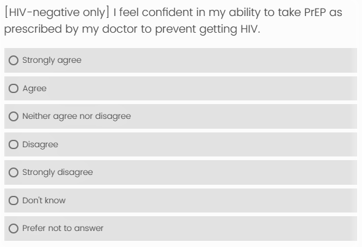Screen dimensions: 362x247
Task: Click the PrEP confidence question text
Action: 173,21
